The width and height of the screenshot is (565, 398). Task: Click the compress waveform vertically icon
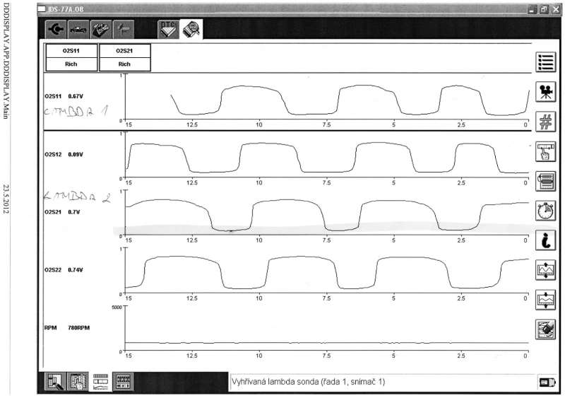[x=545, y=300]
